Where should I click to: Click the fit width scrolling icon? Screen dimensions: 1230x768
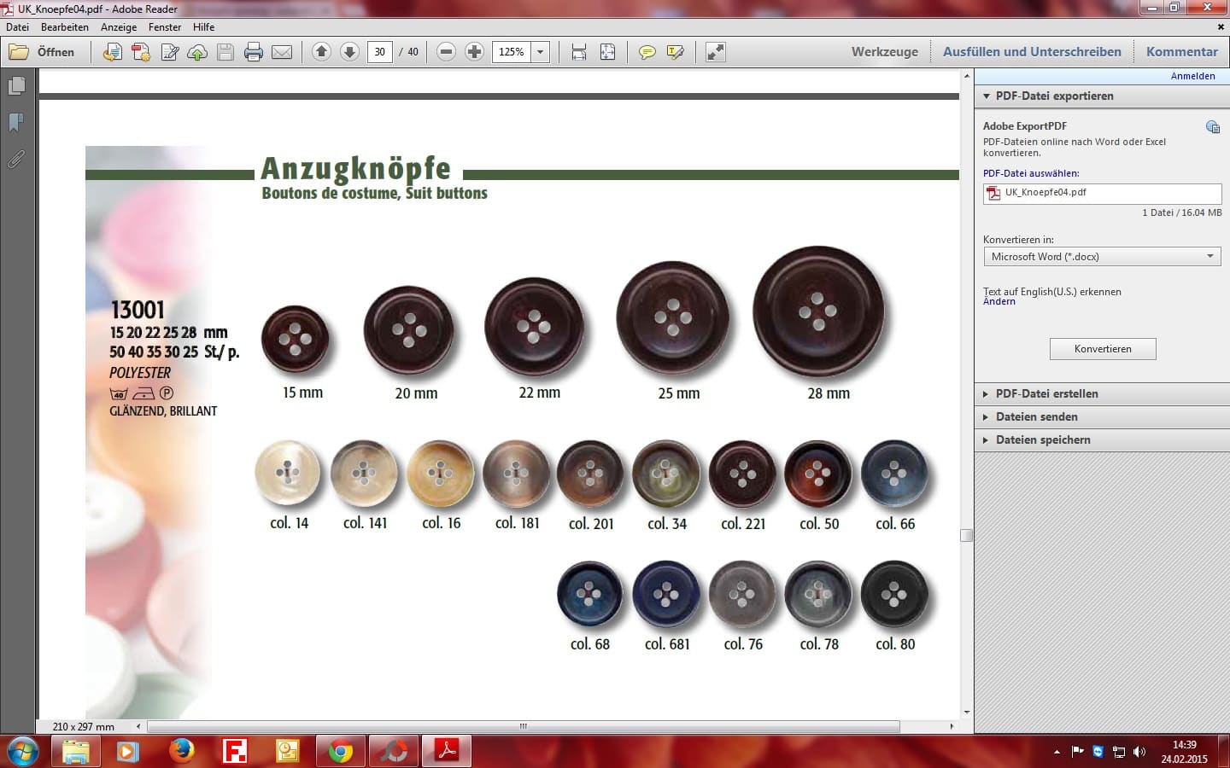pos(579,52)
